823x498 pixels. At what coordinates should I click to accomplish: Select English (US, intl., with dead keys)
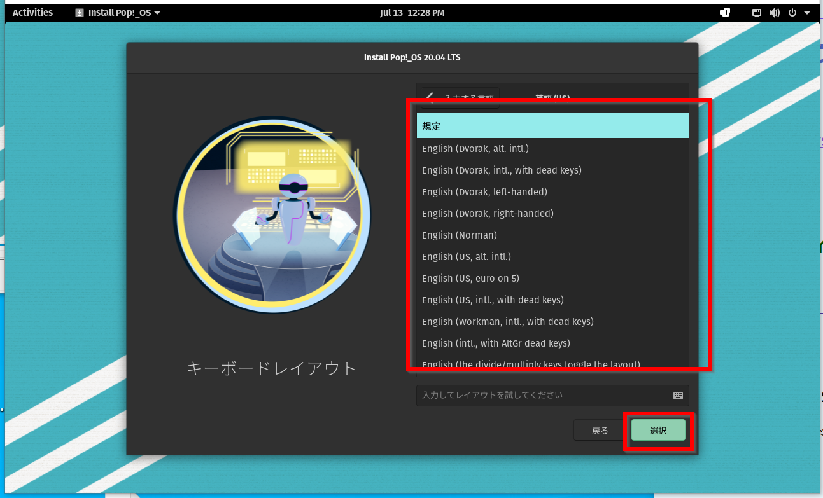tap(552, 300)
